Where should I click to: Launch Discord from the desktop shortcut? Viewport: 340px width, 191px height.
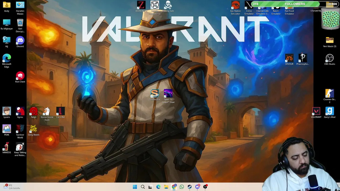[20, 42]
